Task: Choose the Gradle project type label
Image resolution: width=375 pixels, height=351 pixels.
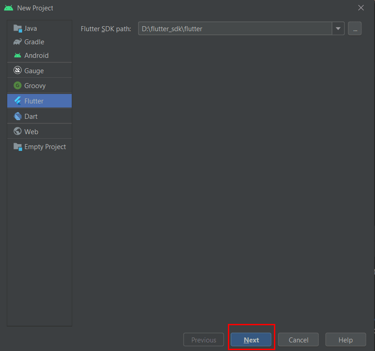Action: pyautogui.click(x=34, y=42)
